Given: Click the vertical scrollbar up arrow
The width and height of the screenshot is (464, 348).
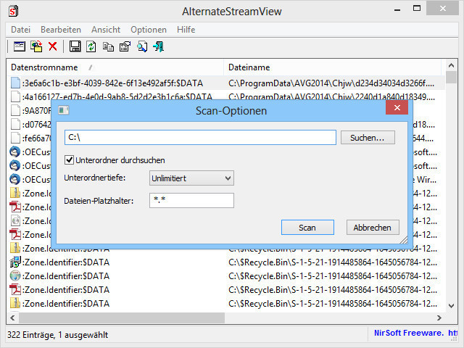Looking at the screenshot, I should (451, 65).
